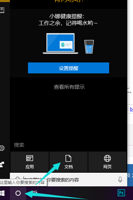Click the 小娜健康提醒 heading text
Viewport: 133px width, 200px height.
click(x=67, y=16)
